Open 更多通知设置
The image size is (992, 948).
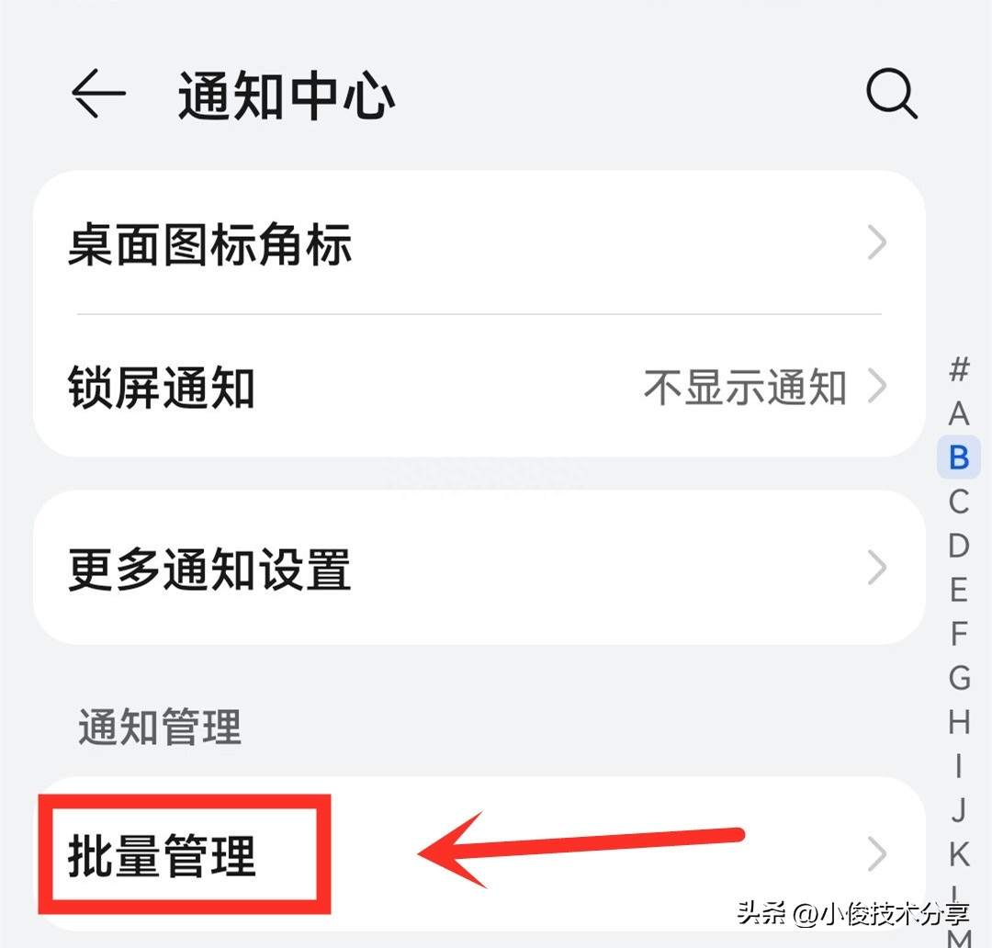pos(479,568)
